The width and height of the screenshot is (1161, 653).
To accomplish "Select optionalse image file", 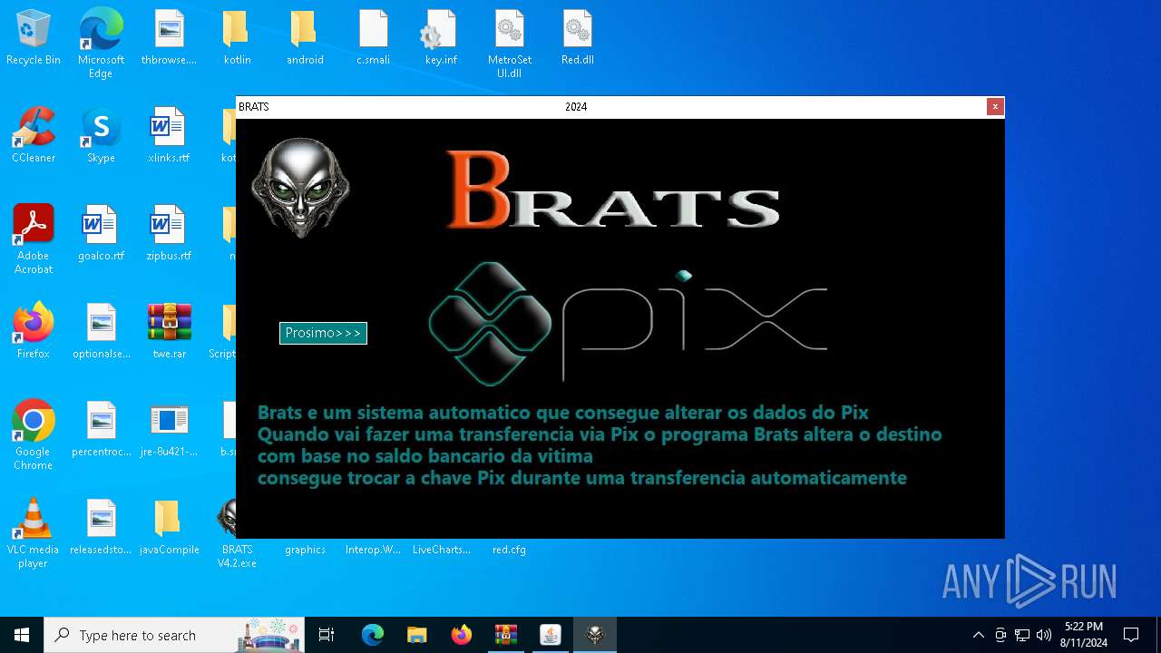I will click(101, 332).
